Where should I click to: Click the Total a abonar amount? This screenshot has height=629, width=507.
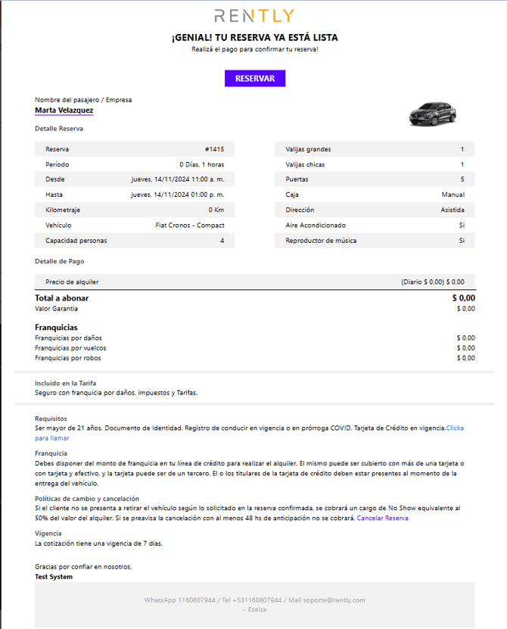(463, 298)
